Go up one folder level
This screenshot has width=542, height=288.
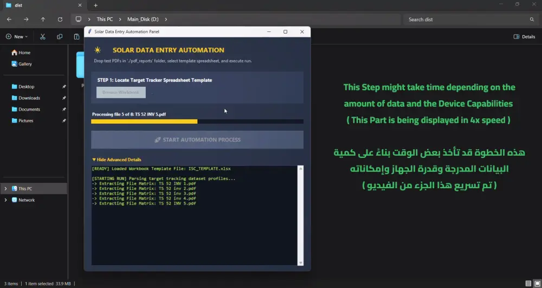point(43,20)
